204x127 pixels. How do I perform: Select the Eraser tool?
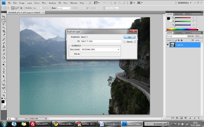pos(4,54)
